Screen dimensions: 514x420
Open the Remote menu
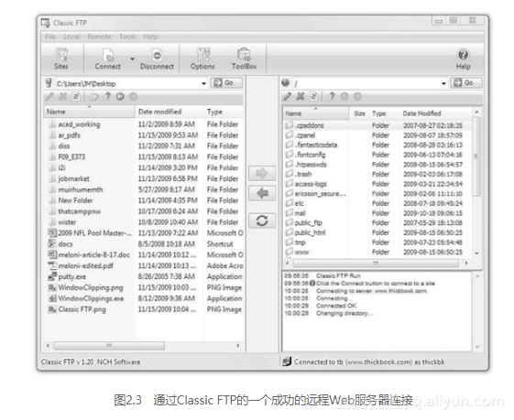pyautogui.click(x=99, y=37)
